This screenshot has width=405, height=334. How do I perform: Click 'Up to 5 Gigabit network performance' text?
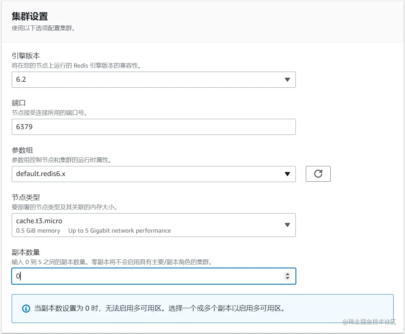120,231
